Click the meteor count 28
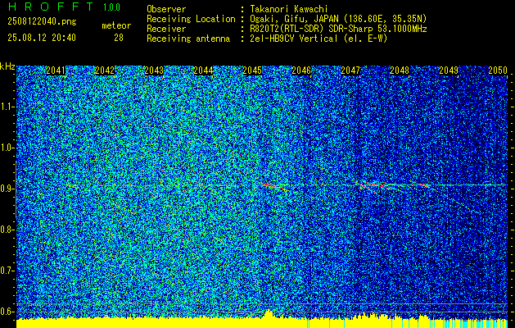Screen dimensions: 515x328 tap(119, 38)
